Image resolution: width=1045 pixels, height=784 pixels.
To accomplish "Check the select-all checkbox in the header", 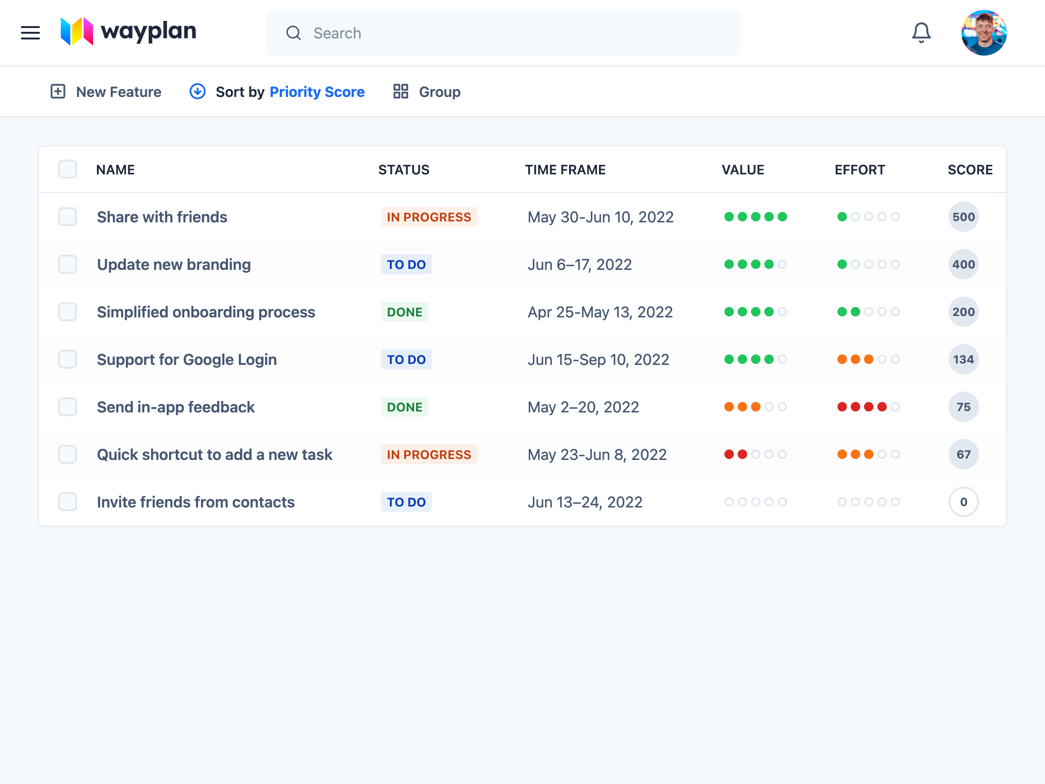I will 67,169.
